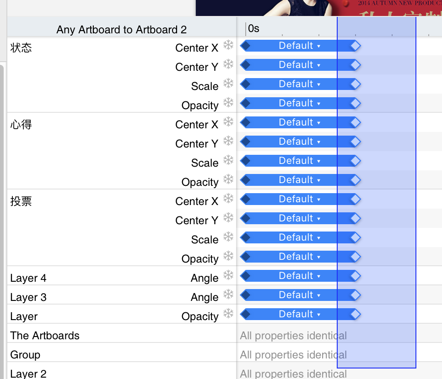Click snowflake icon for 状态 Scale
This screenshot has width=442, height=379.
[228, 83]
